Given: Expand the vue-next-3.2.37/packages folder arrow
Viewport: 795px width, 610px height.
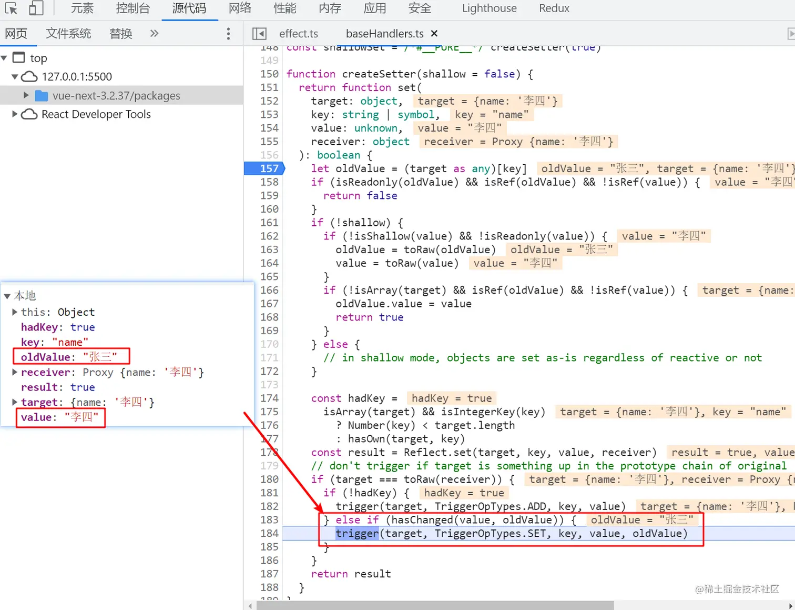Looking at the screenshot, I should tap(26, 95).
